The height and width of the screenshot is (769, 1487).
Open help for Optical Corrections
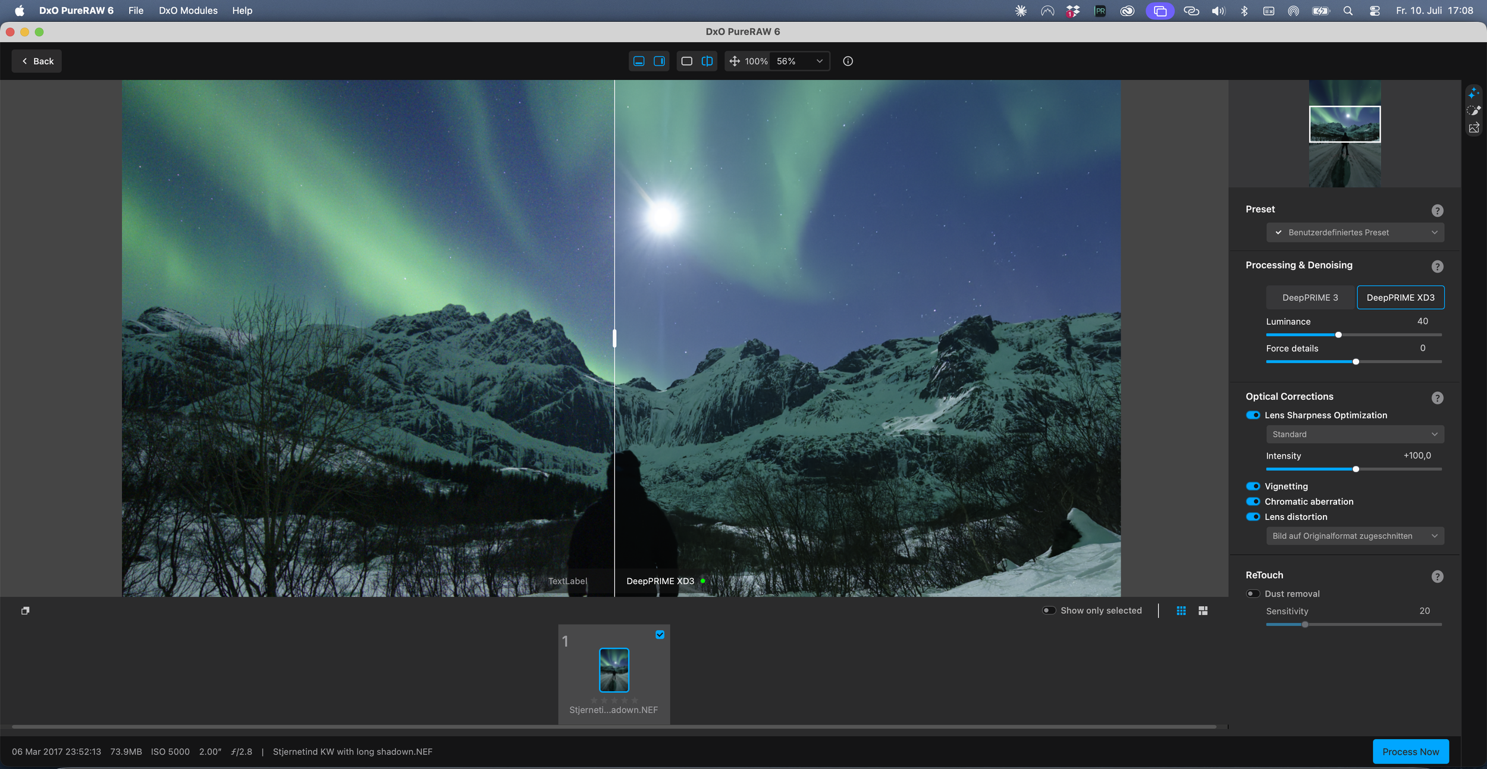[x=1437, y=398]
